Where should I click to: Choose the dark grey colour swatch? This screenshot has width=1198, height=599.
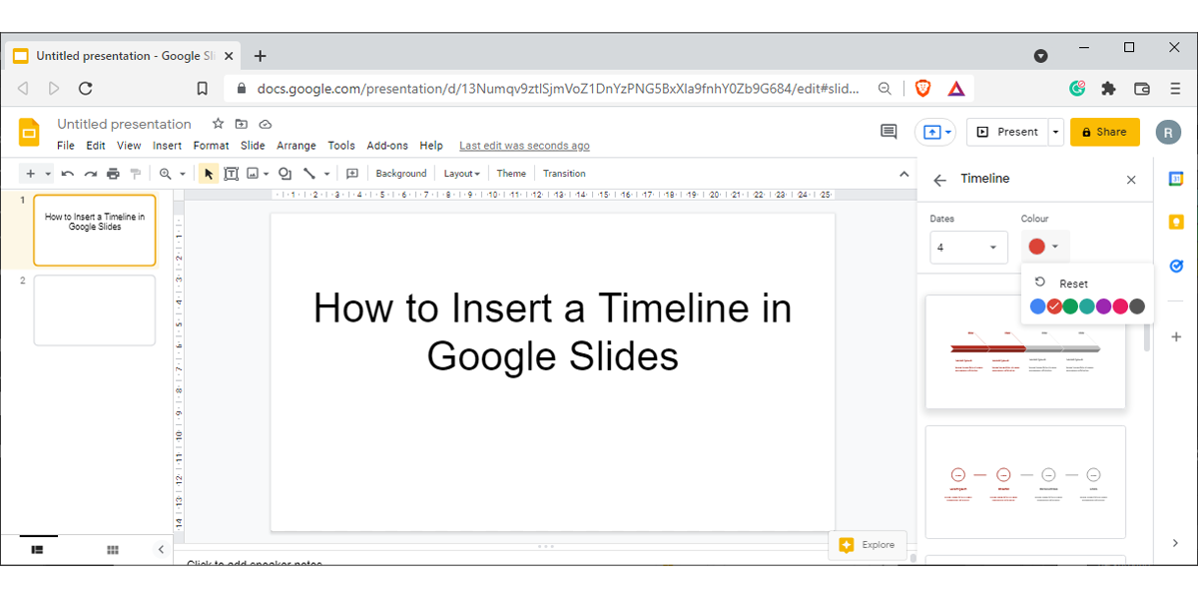click(x=1137, y=306)
